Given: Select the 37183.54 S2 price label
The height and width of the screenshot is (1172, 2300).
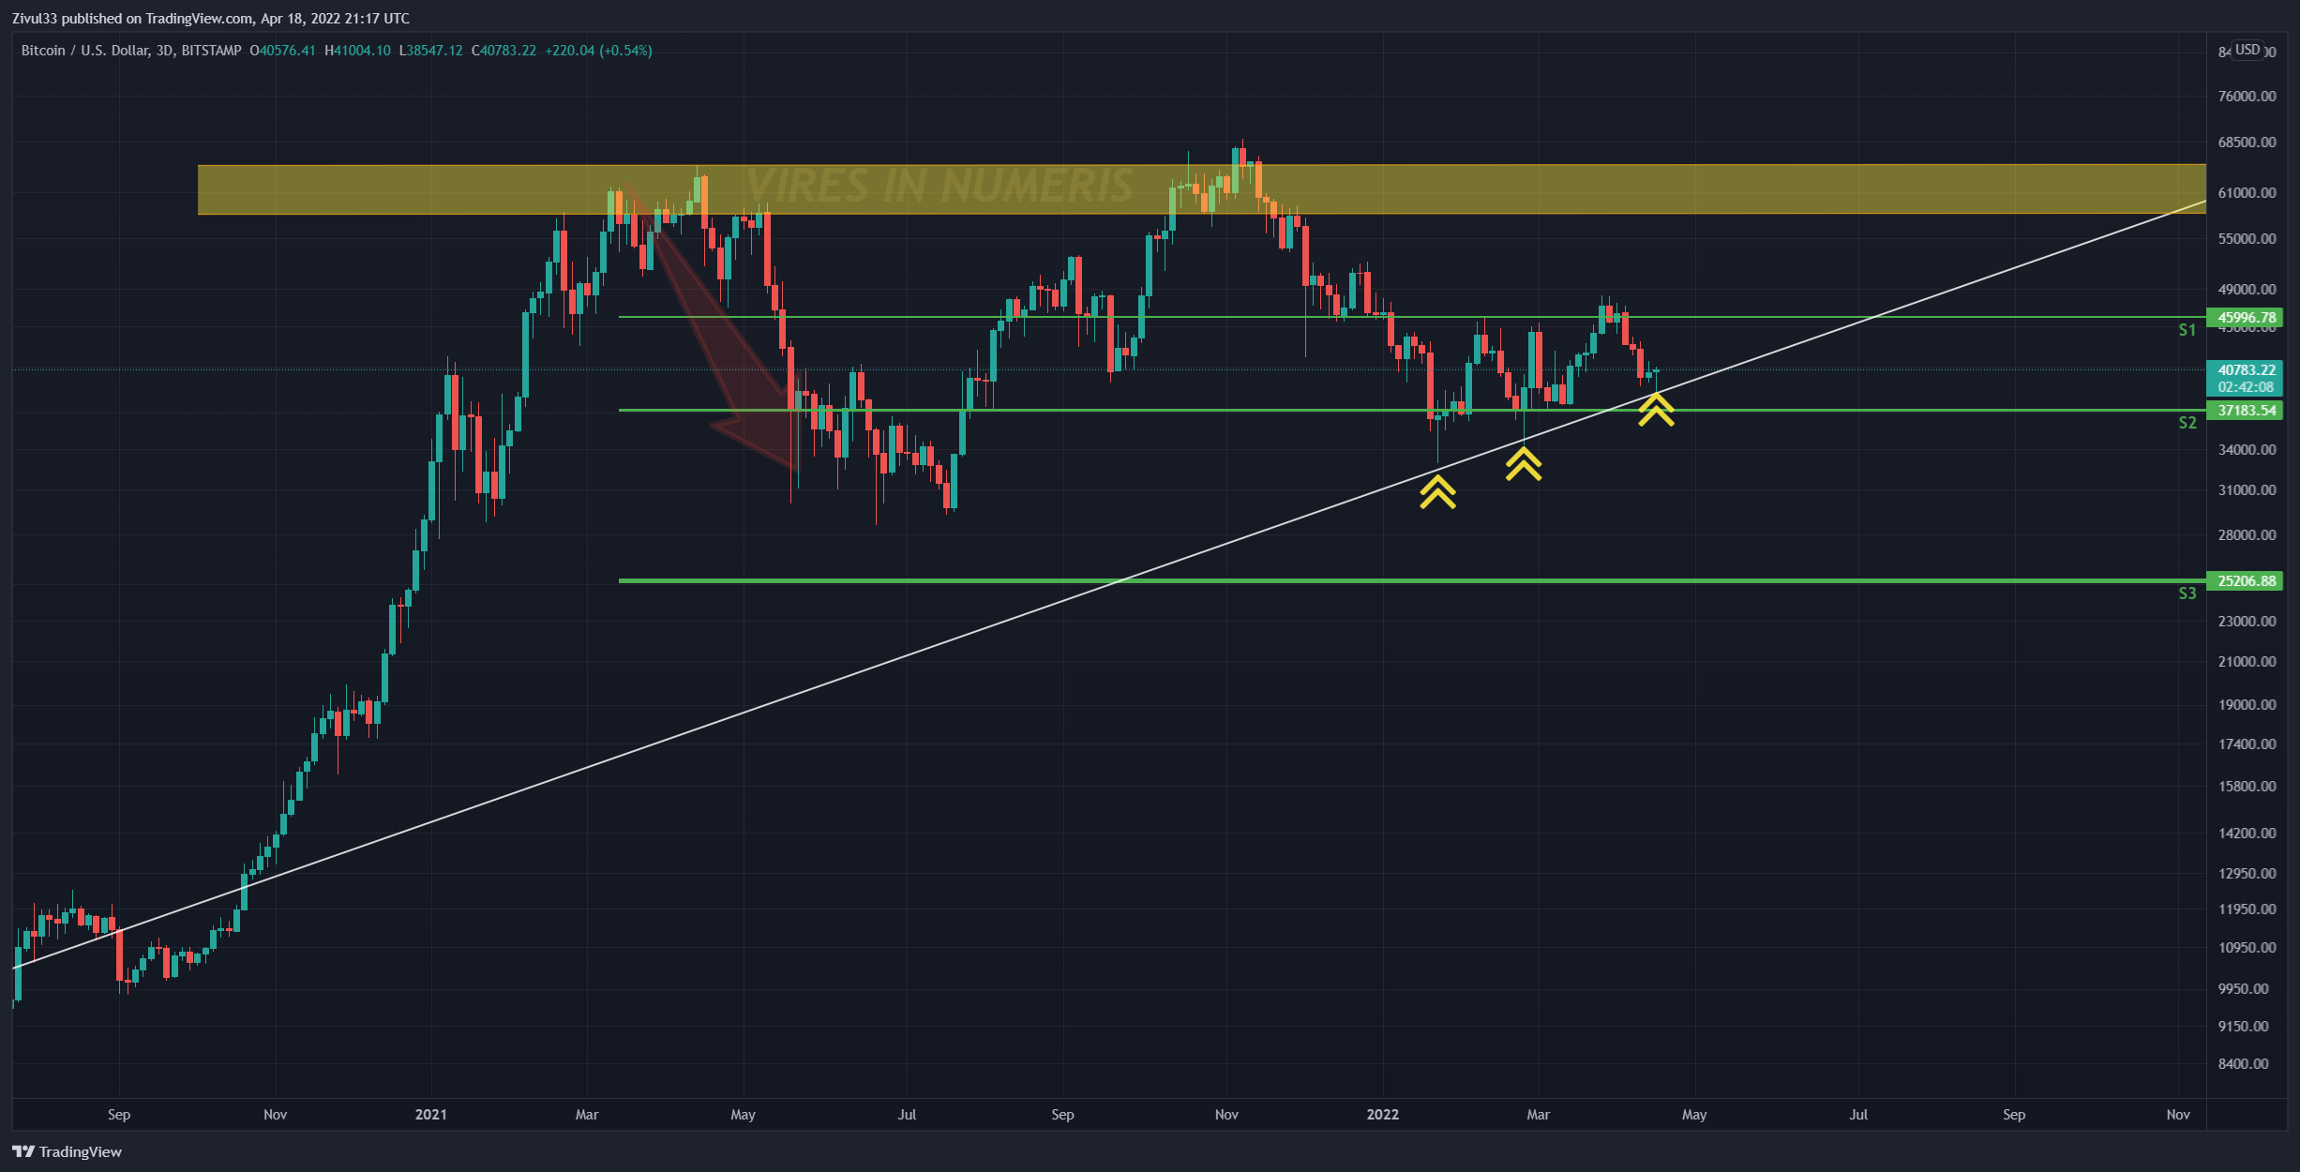Looking at the screenshot, I should 2246,411.
